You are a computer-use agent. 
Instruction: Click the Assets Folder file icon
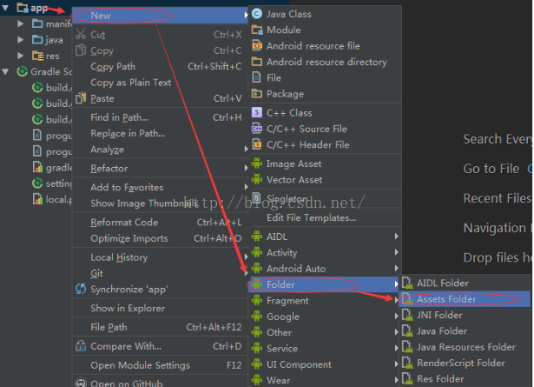[406, 299]
